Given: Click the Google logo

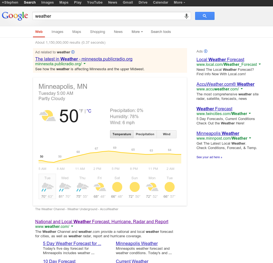Looking at the screenshot, I should coord(15,16).
